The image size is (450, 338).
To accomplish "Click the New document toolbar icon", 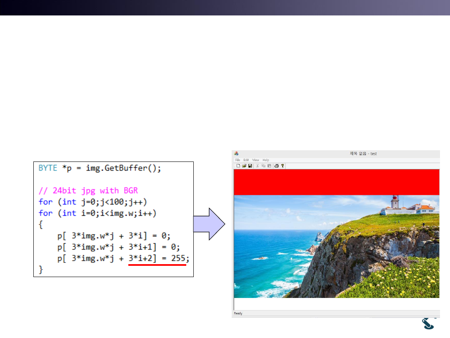I will 238,166.
